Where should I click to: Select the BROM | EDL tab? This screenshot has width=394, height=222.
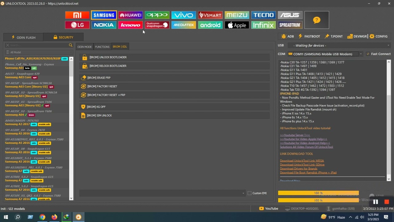(x=120, y=47)
